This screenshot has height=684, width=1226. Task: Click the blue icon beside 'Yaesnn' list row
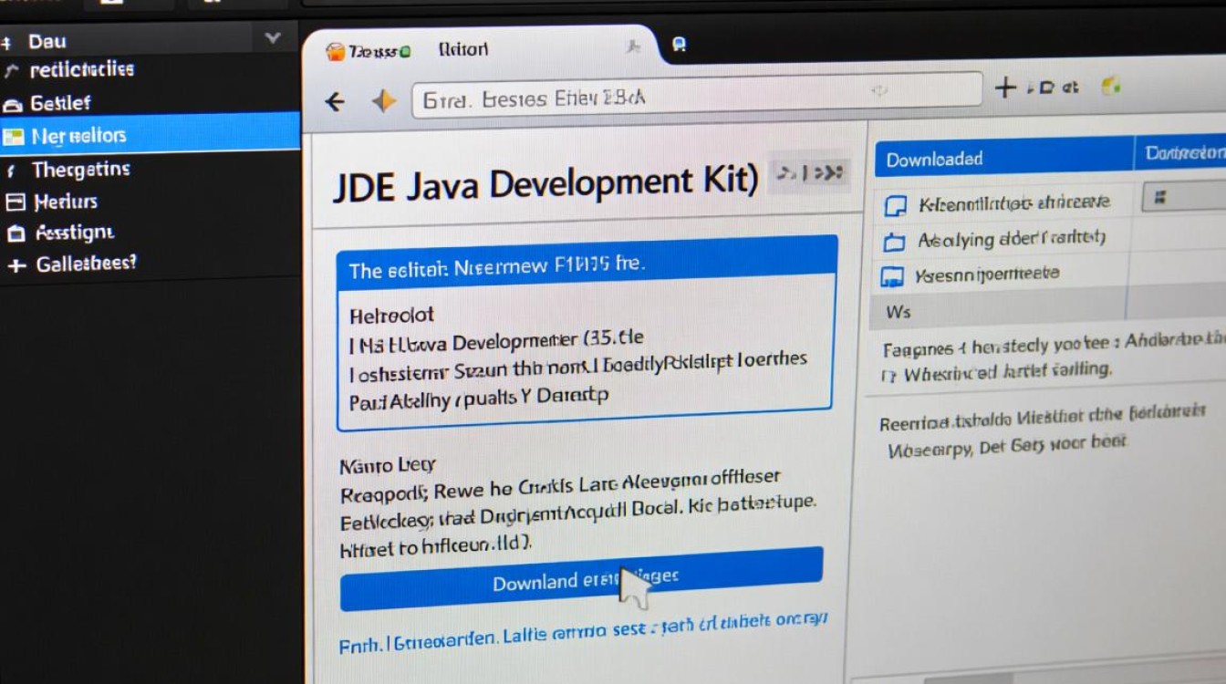[x=891, y=275]
